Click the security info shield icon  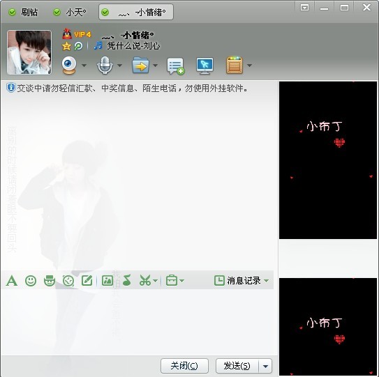pos(10,88)
